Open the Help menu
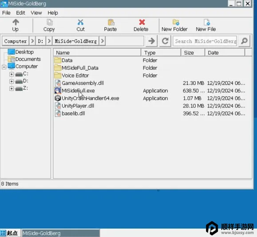Image resolution: width=257 pixels, height=237 pixels. point(53,13)
